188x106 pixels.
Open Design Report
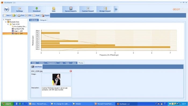[105, 9]
